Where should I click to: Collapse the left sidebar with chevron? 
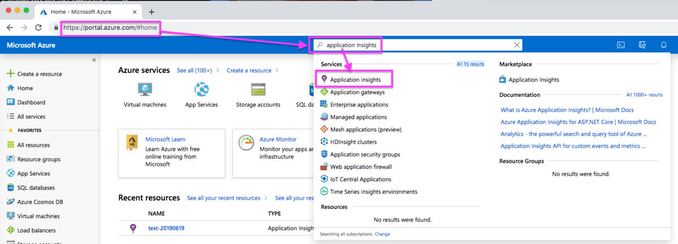click(x=94, y=60)
